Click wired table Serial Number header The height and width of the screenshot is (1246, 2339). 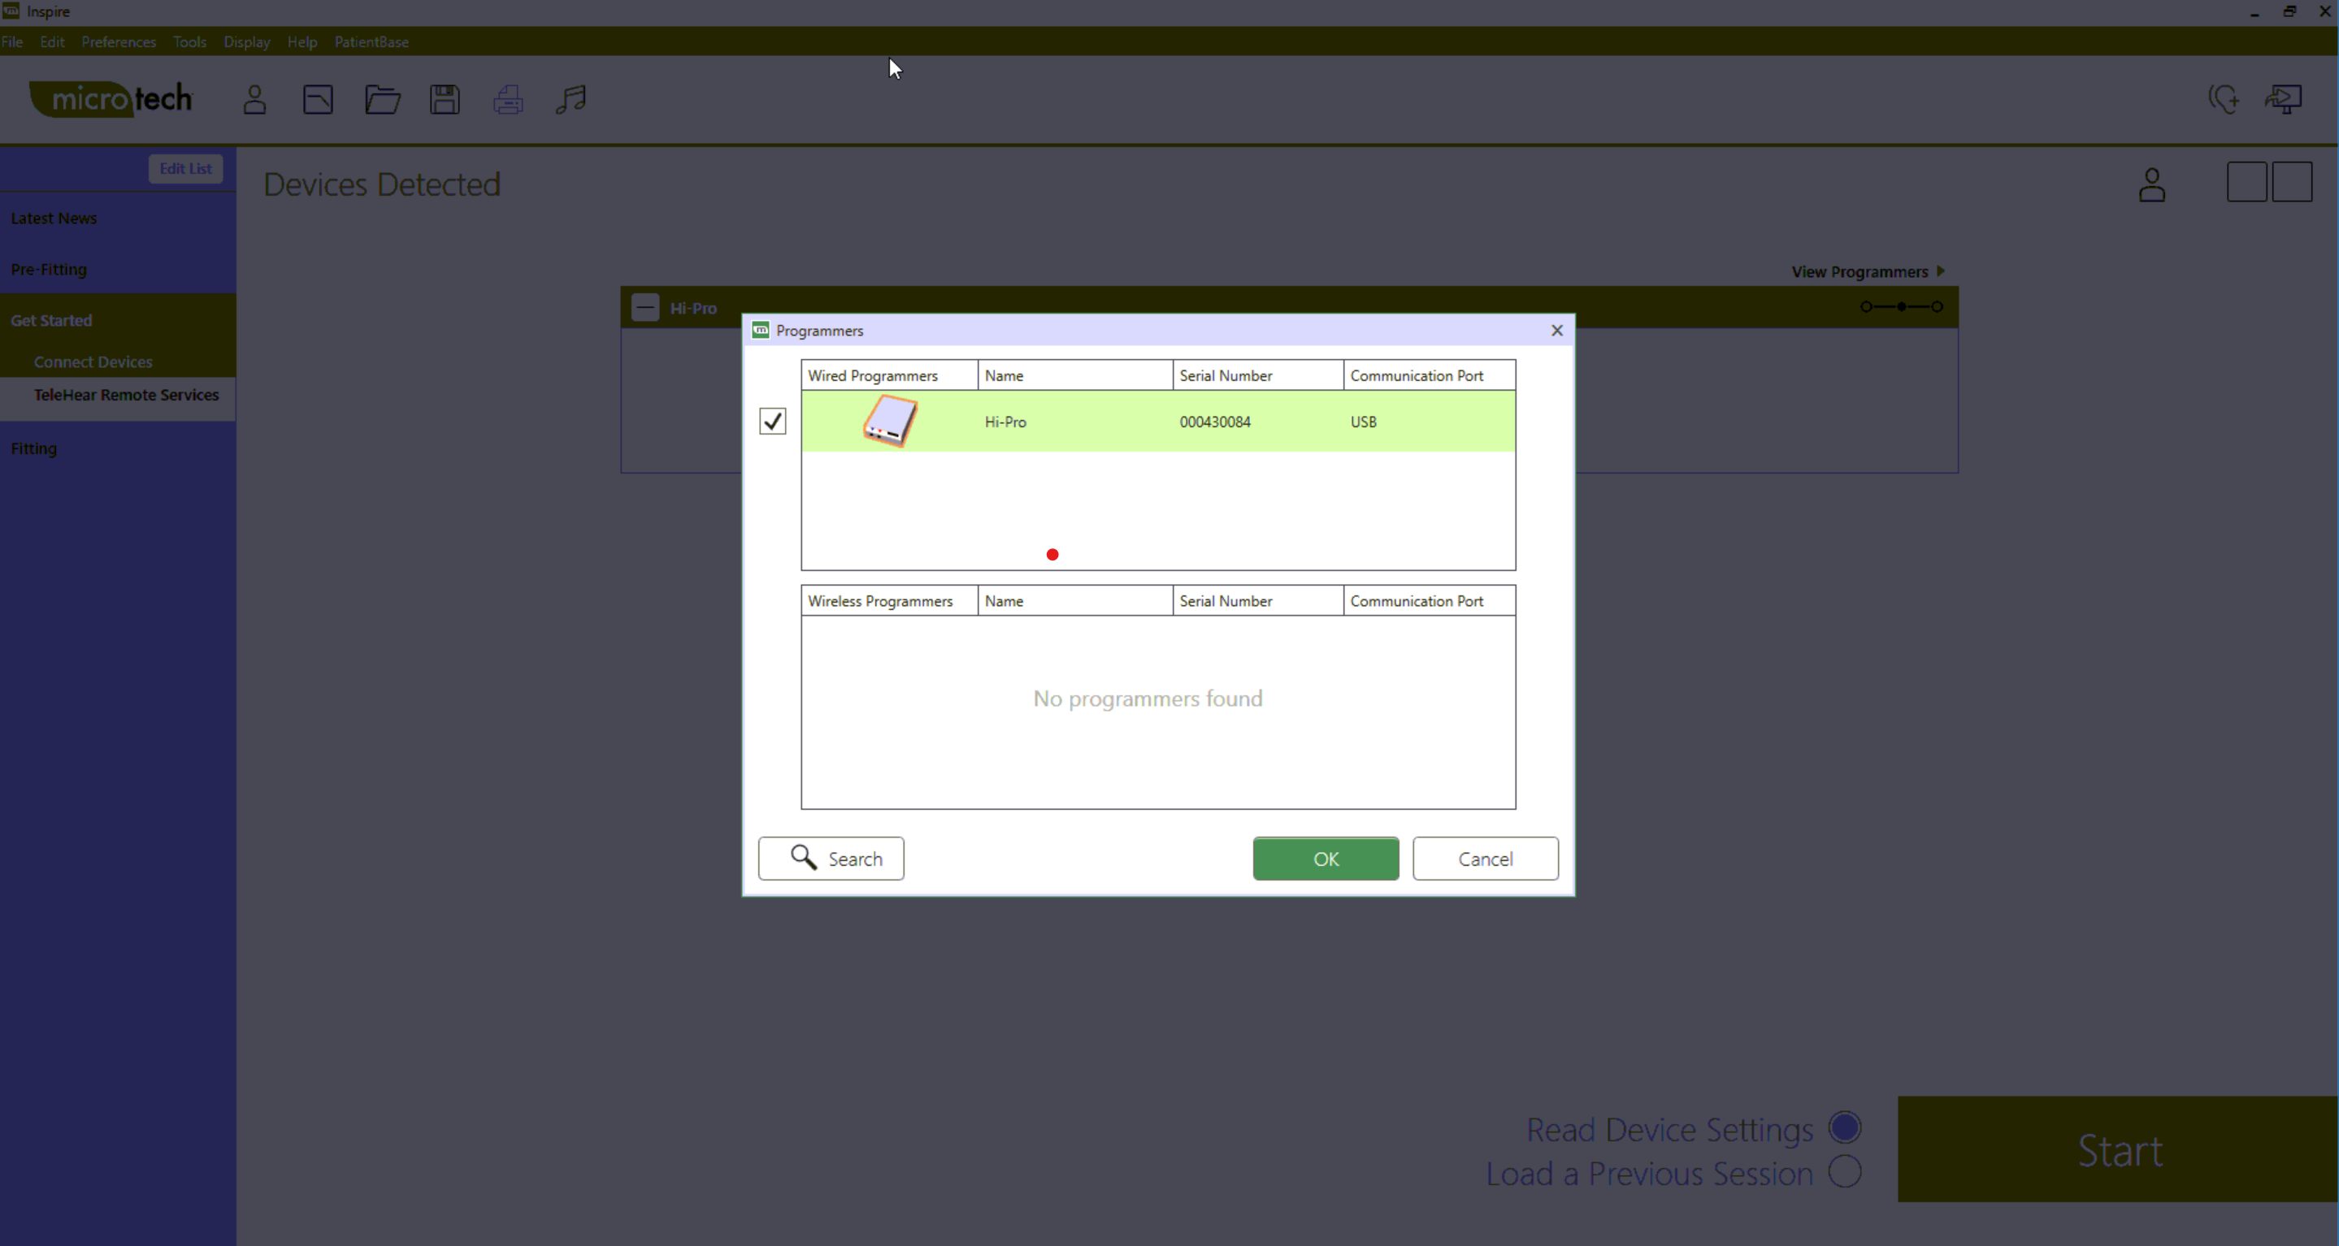coord(1258,376)
